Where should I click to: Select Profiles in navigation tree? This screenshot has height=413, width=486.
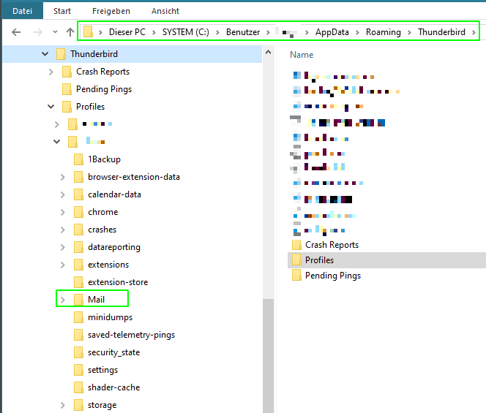pos(90,107)
